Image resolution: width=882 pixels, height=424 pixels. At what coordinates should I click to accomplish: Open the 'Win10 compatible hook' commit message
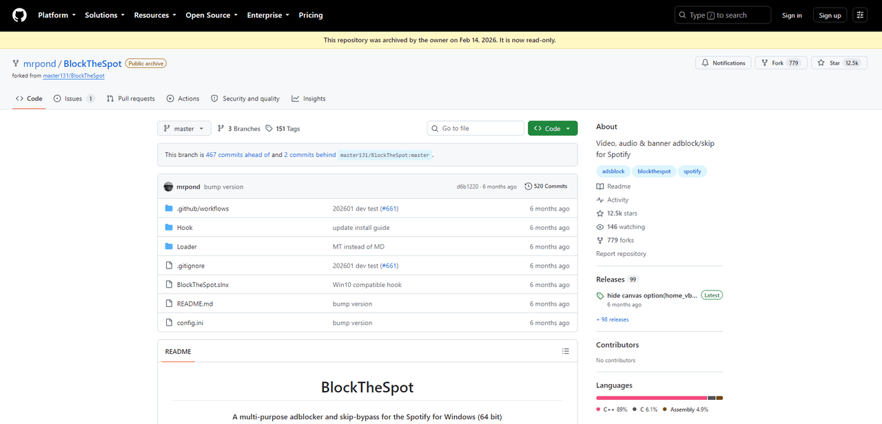click(x=367, y=285)
